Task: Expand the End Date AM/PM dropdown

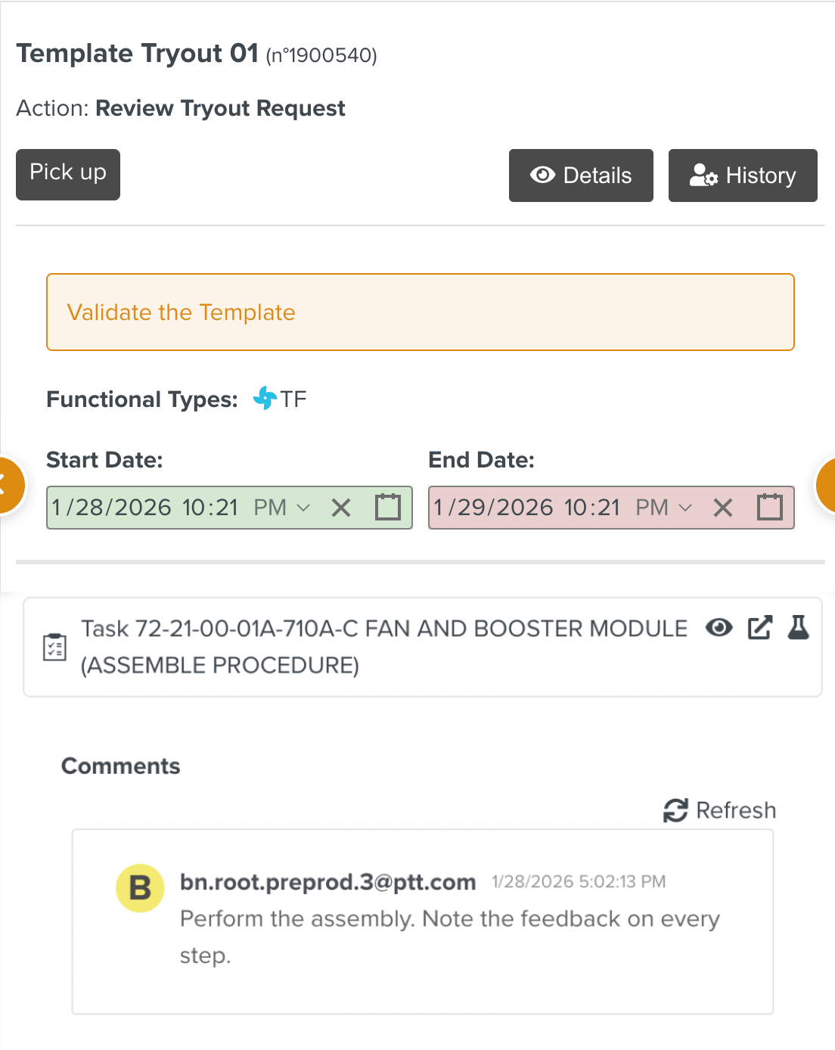Action: 685,508
